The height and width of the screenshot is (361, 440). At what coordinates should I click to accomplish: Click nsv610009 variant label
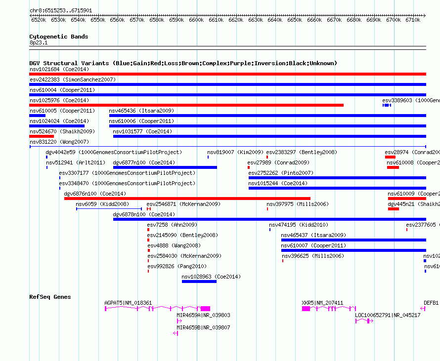414,194
